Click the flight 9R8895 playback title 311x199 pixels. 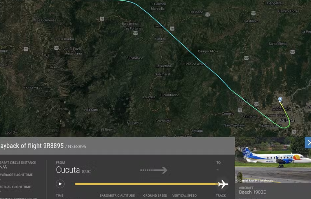(x=32, y=146)
